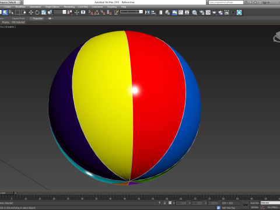This screenshot has height=210, width=280.
Task: Open the reference coordinate system dropdown
Action: 60,12
